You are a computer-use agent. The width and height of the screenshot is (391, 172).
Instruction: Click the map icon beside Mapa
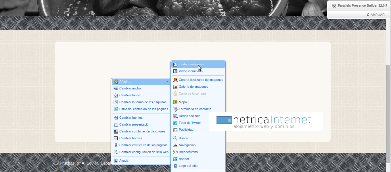pyautogui.click(x=175, y=102)
